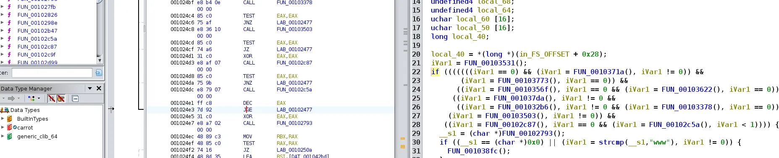Expand FUN_00102c9f tree node
This screenshot has width=779, height=158.
(3, 54)
